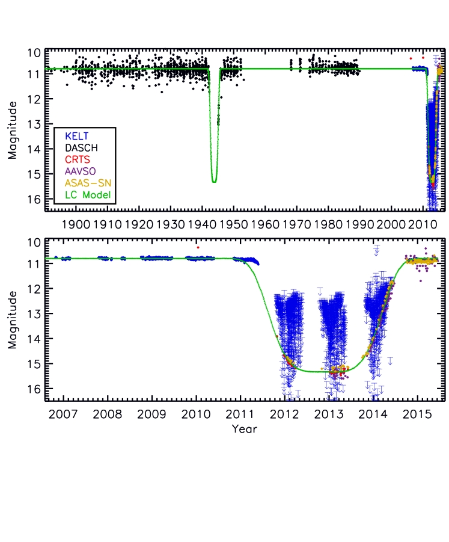Click the Magnitude label of bottom plot
Viewport: 449px width, 542px height.
(13, 320)
